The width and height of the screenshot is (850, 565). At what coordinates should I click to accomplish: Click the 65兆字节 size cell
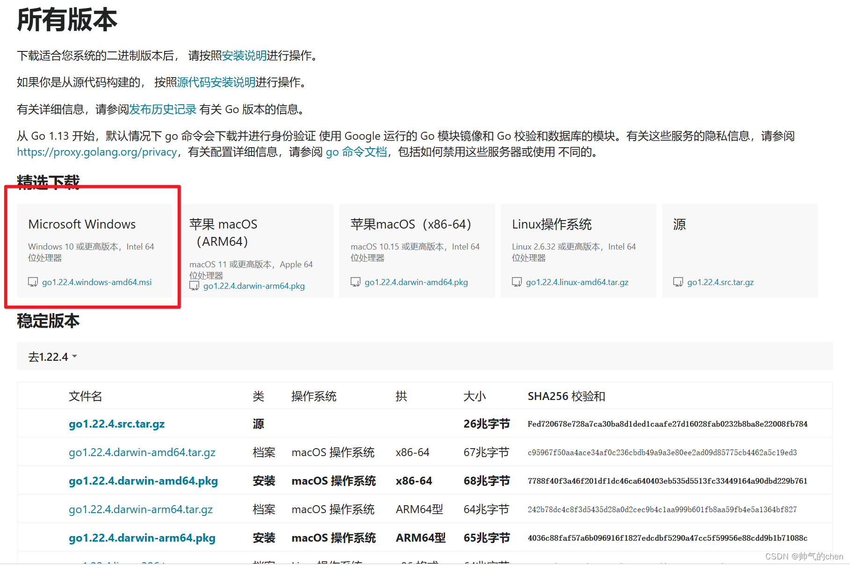pos(486,538)
